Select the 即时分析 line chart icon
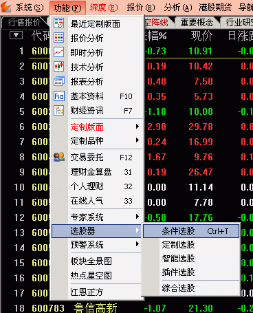Viewport: 253px width, 313px height. (59, 52)
